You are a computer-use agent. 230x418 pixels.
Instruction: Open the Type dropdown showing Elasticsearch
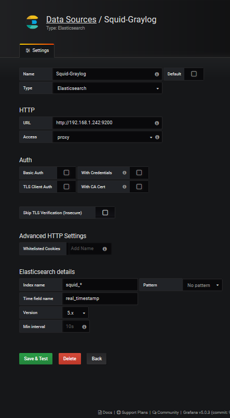107,88
